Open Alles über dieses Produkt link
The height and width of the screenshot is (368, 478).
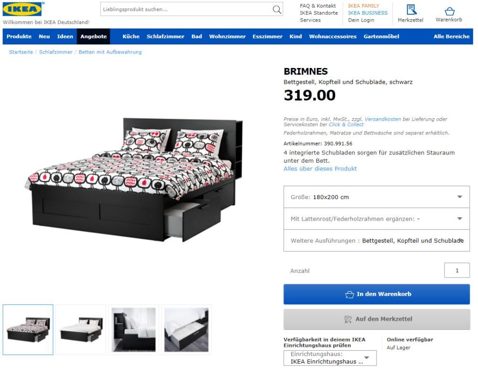(x=320, y=169)
